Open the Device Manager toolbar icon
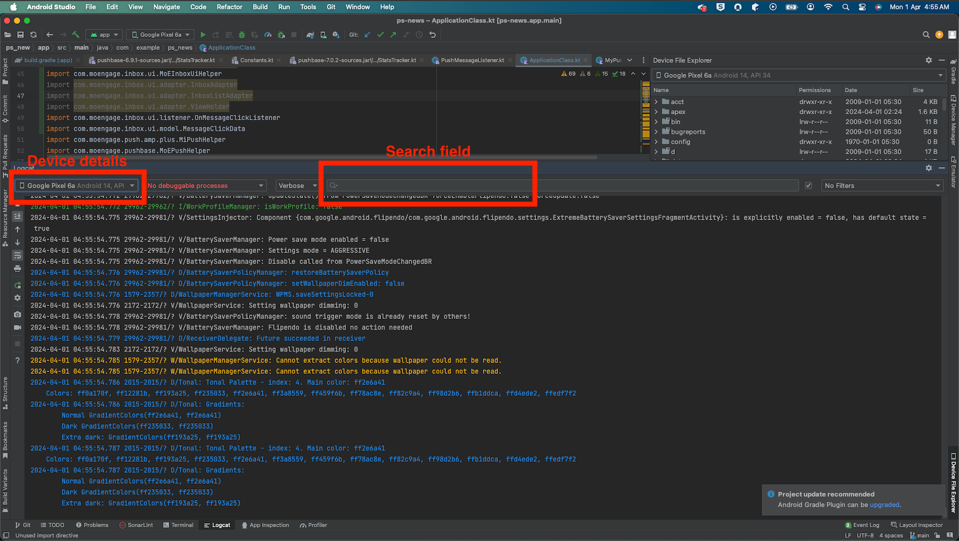Image resolution: width=959 pixels, height=541 pixels. pyautogui.click(x=323, y=35)
